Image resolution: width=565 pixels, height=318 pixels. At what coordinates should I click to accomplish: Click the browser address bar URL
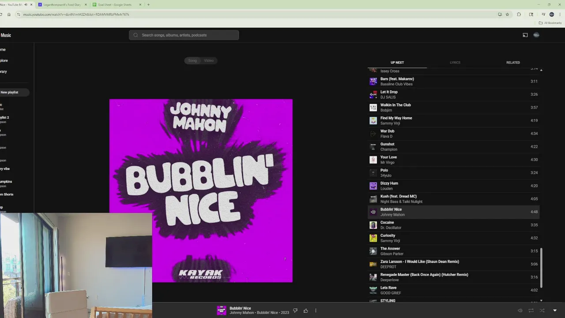tap(76, 14)
